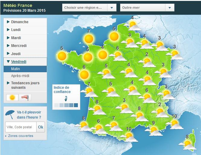Expand the Dimanche forecast
This screenshot has width=201, height=155.
click(x=25, y=22)
